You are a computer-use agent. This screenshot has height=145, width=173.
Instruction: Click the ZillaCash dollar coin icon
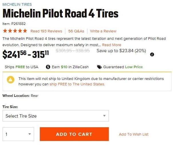pos(48,67)
